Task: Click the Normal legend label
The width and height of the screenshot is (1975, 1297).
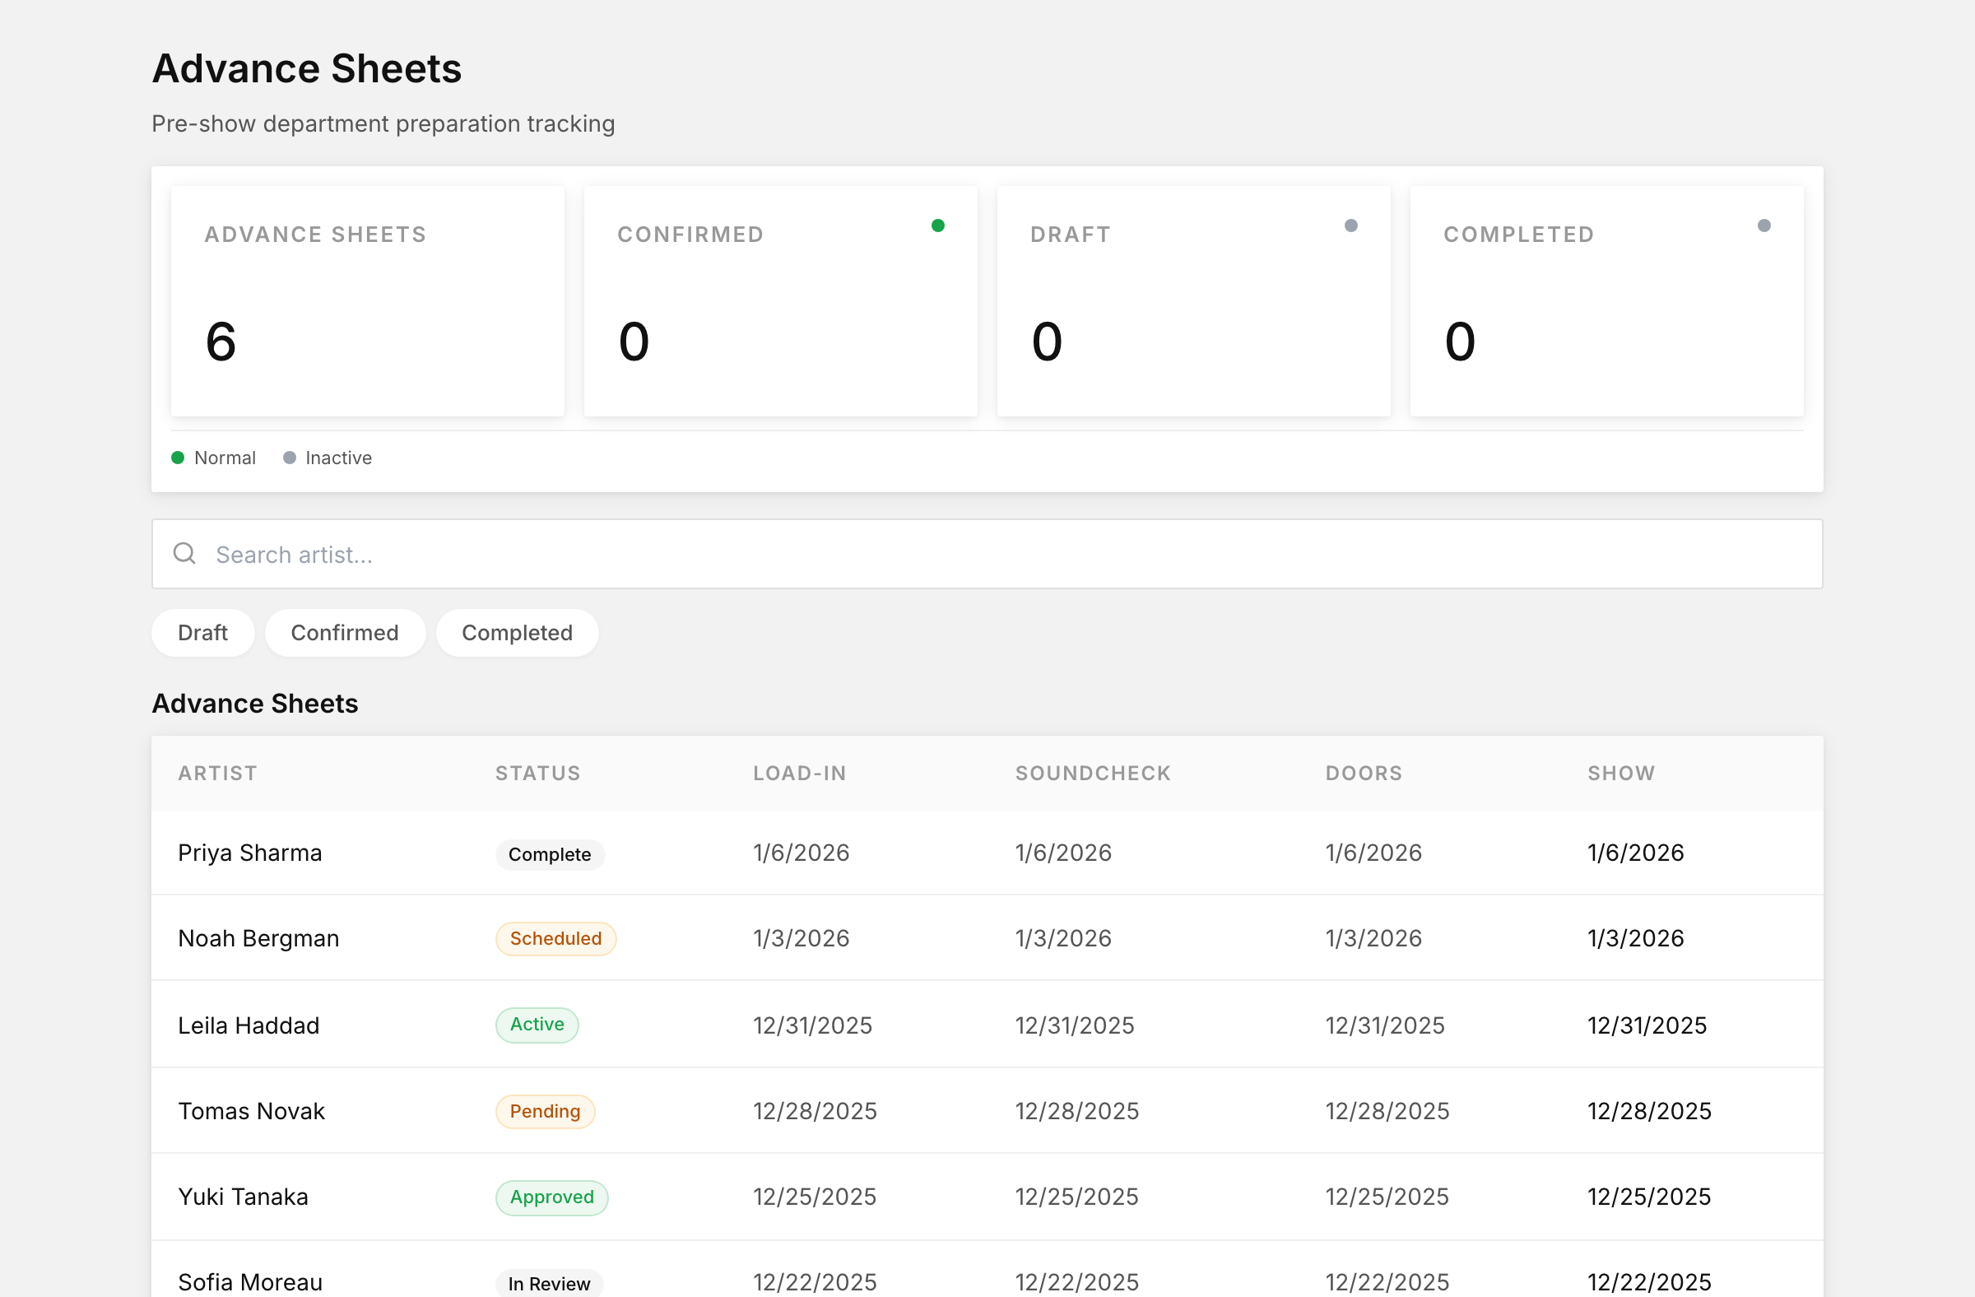Action: pos(225,458)
